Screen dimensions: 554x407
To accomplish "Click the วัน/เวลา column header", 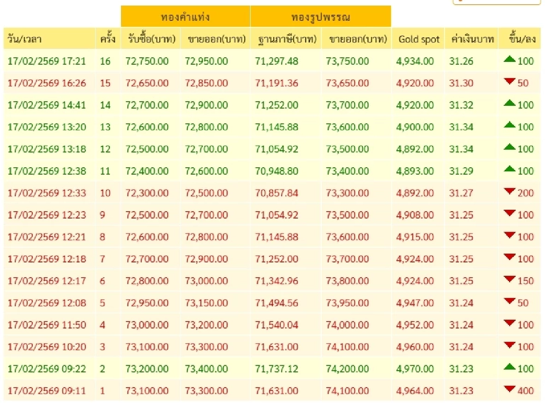I will click(x=25, y=39).
